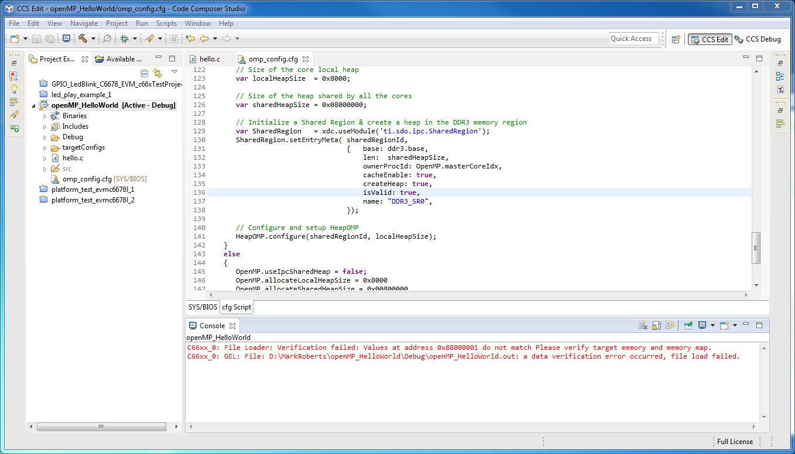The height and width of the screenshot is (454, 795).
Task: Open the Outline icon in right trim bar
Action: (780, 76)
